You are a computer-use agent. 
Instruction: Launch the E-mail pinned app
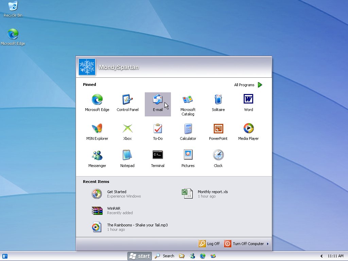158,104
